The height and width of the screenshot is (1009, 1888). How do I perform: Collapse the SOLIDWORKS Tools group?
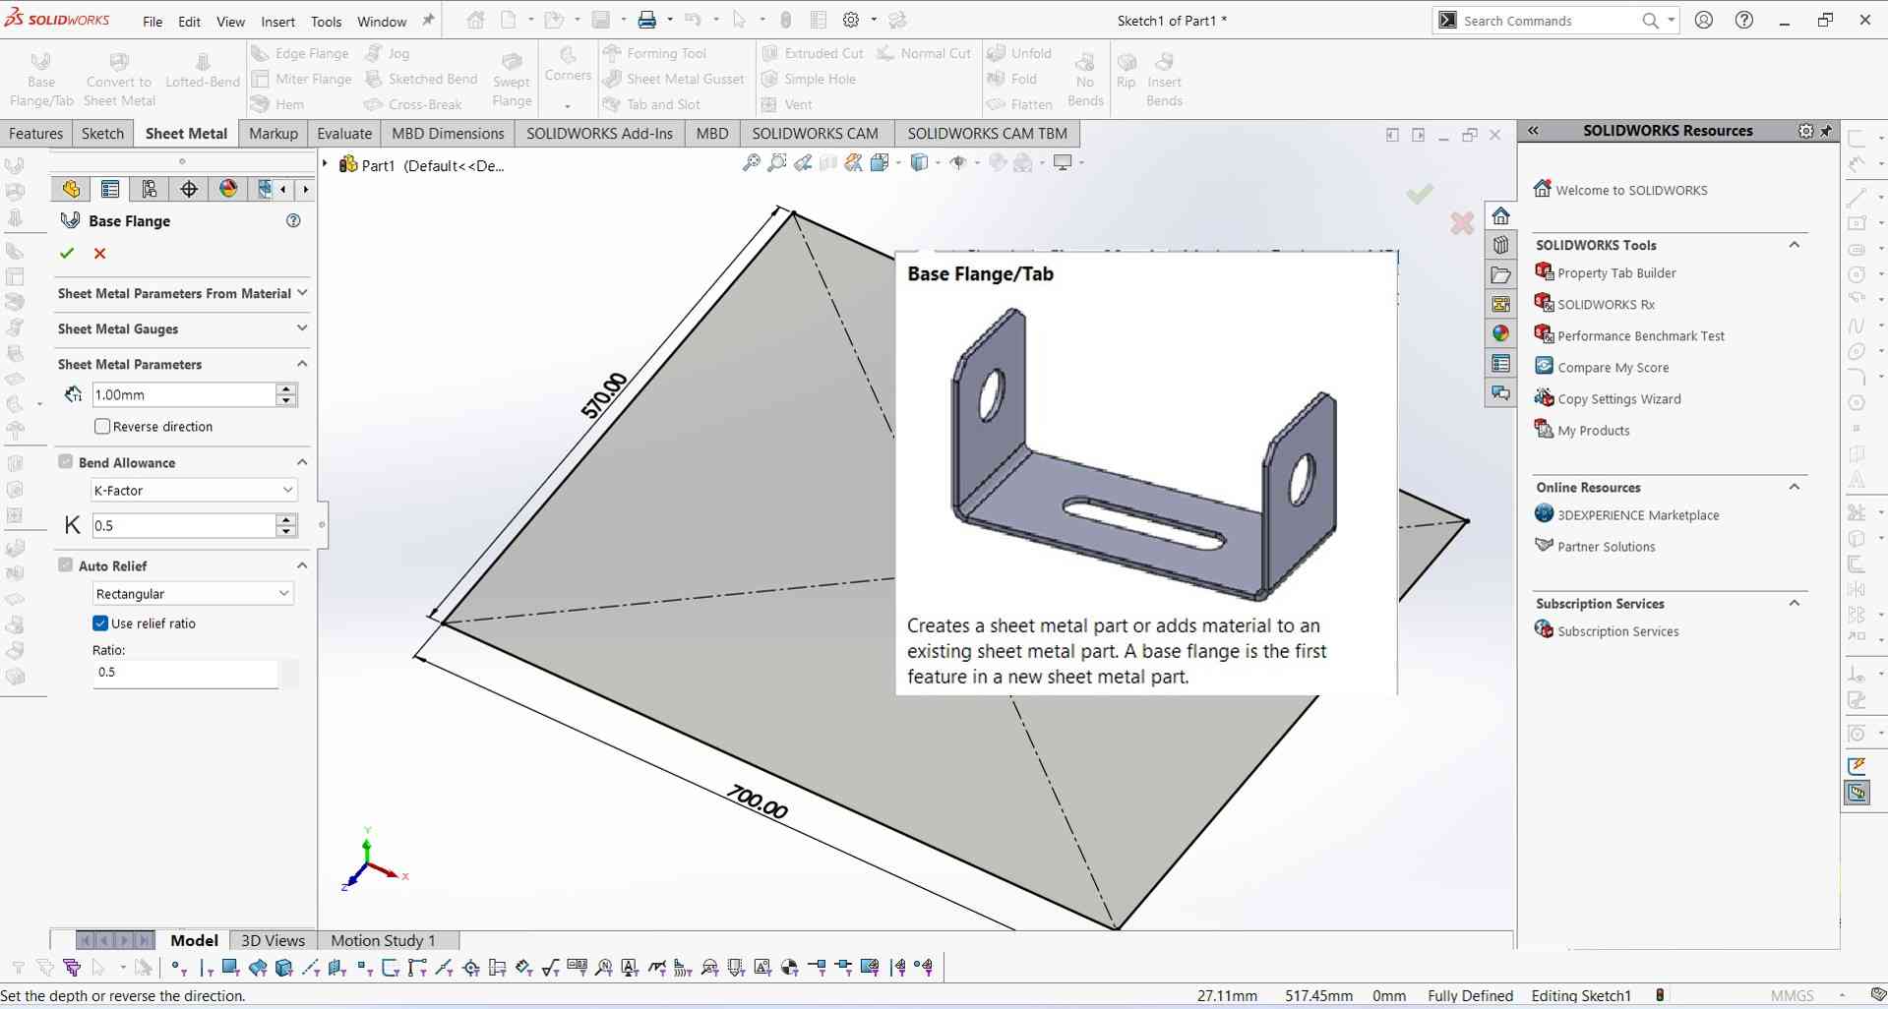(x=1795, y=245)
